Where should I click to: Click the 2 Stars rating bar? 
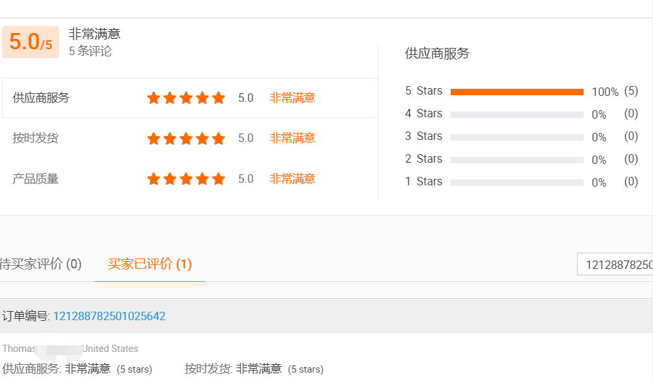coord(517,160)
